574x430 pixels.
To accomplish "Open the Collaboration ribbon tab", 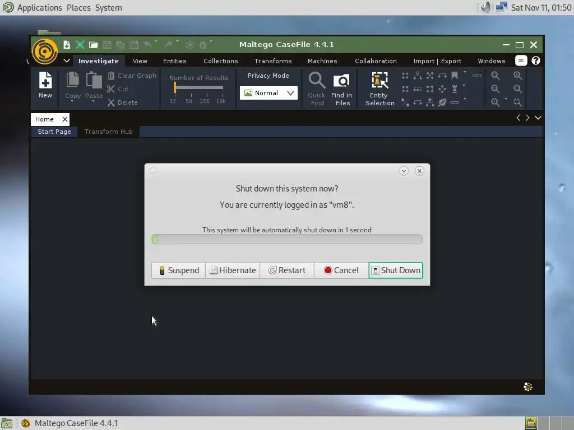I will click(376, 61).
